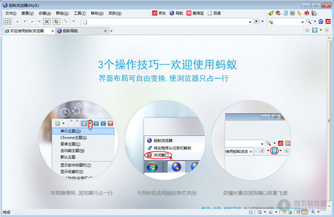Open the 文件(F) menu

pos(11,13)
